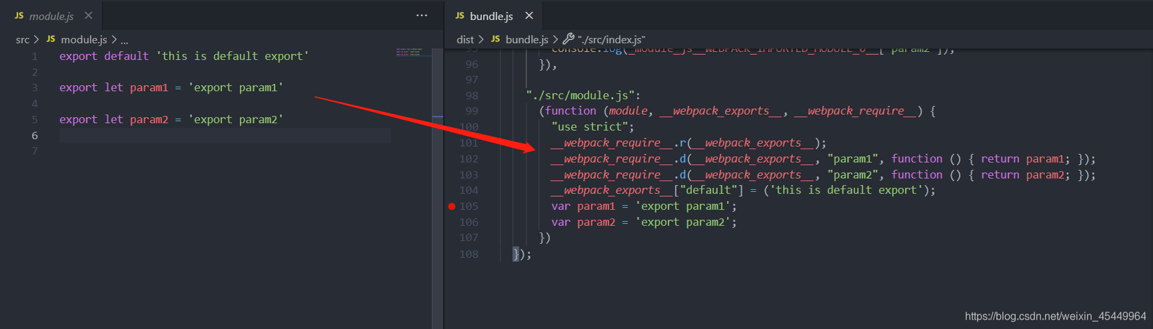The image size is (1153, 329).
Task: Open the left editor's more actions menu
Action: point(422,15)
